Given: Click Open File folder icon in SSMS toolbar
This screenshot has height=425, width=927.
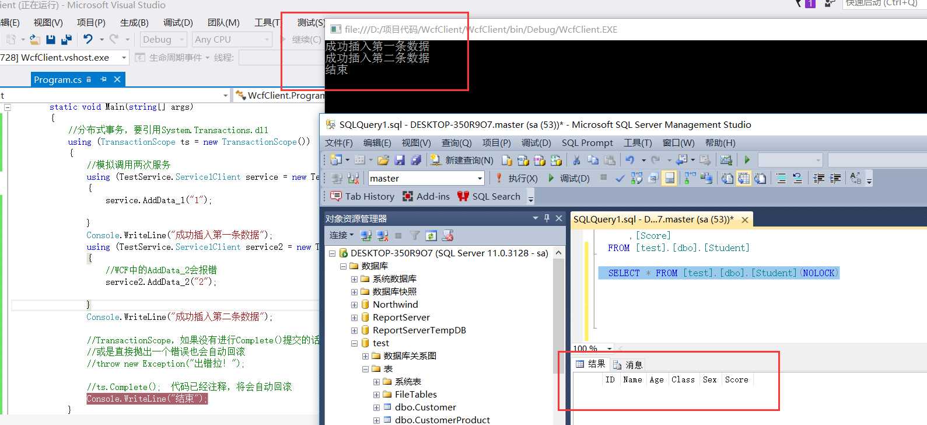Looking at the screenshot, I should 383,160.
